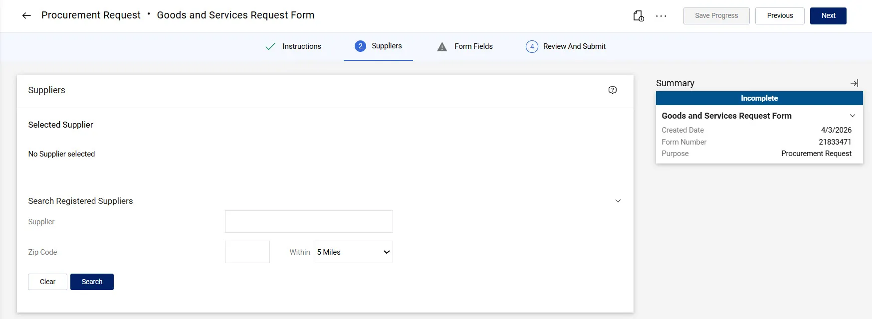The width and height of the screenshot is (872, 319).
Task: Click the 'No Supplier selected' text
Action: (x=61, y=154)
